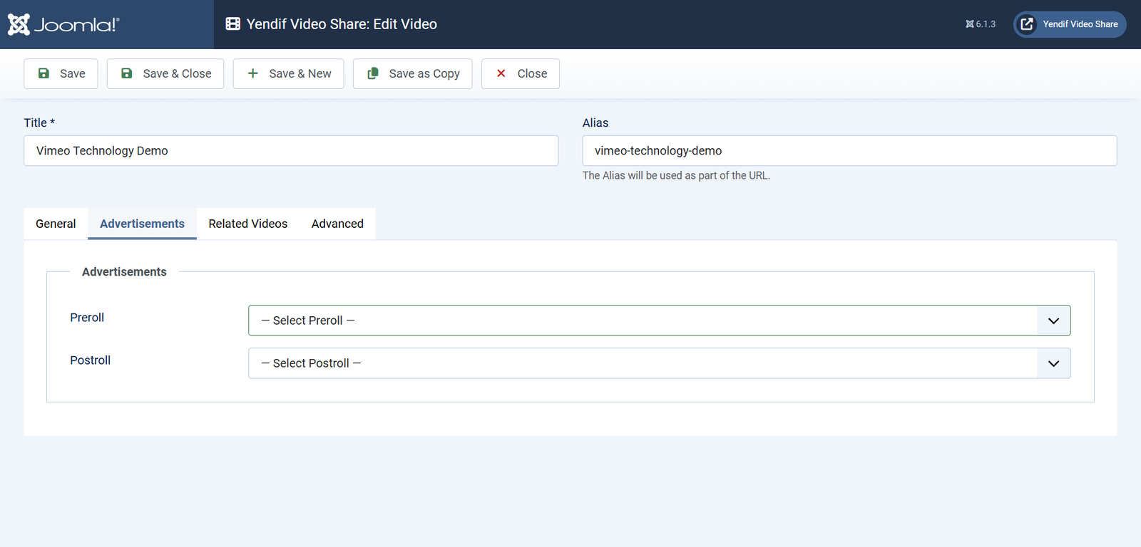
Task: Focus the Title input field
Action: coord(291,151)
